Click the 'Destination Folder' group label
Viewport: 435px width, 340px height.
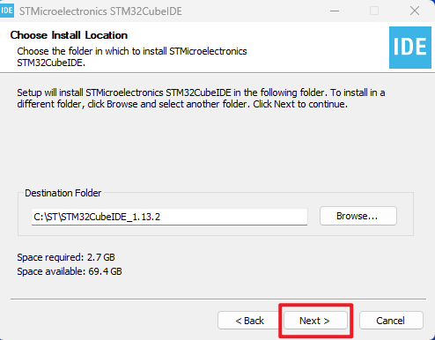[63, 193]
